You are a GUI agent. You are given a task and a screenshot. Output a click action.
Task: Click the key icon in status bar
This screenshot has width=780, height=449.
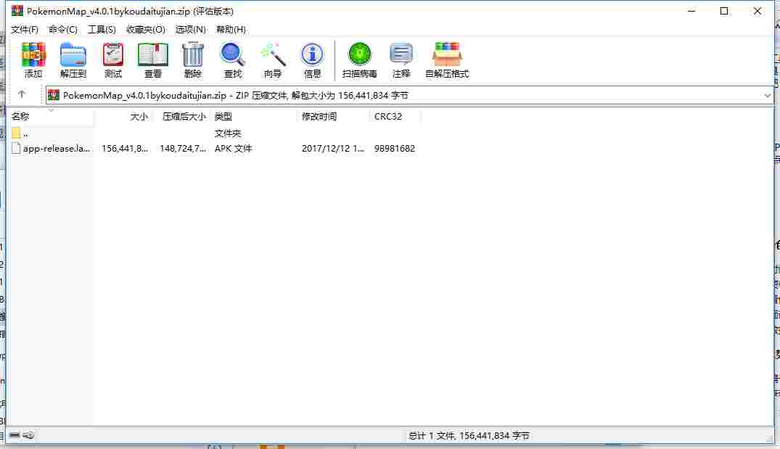tap(28, 435)
